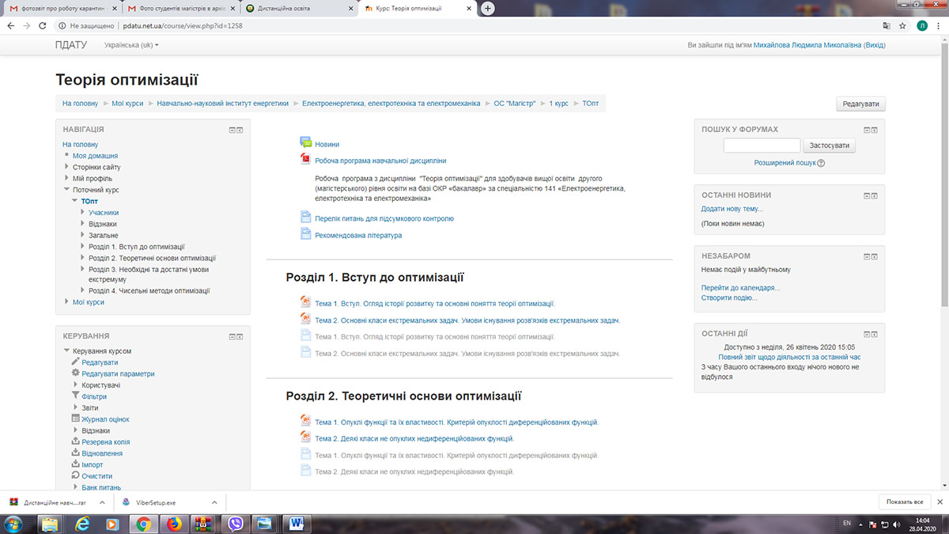
Task: Click the help icon next to Розширений пошук
Action: (x=821, y=163)
